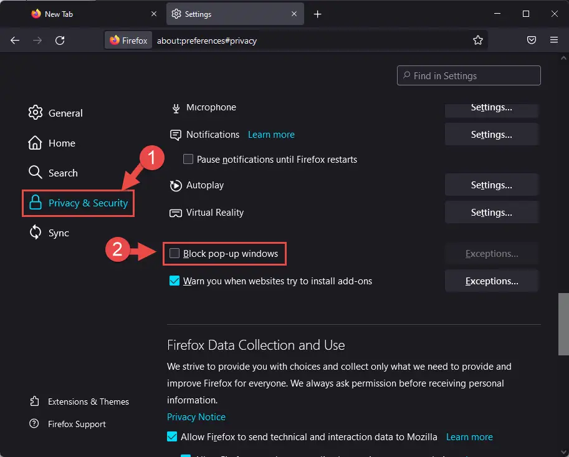Click the vertical scrollbar thumb
The width and height of the screenshot is (569, 457).
click(x=563, y=324)
